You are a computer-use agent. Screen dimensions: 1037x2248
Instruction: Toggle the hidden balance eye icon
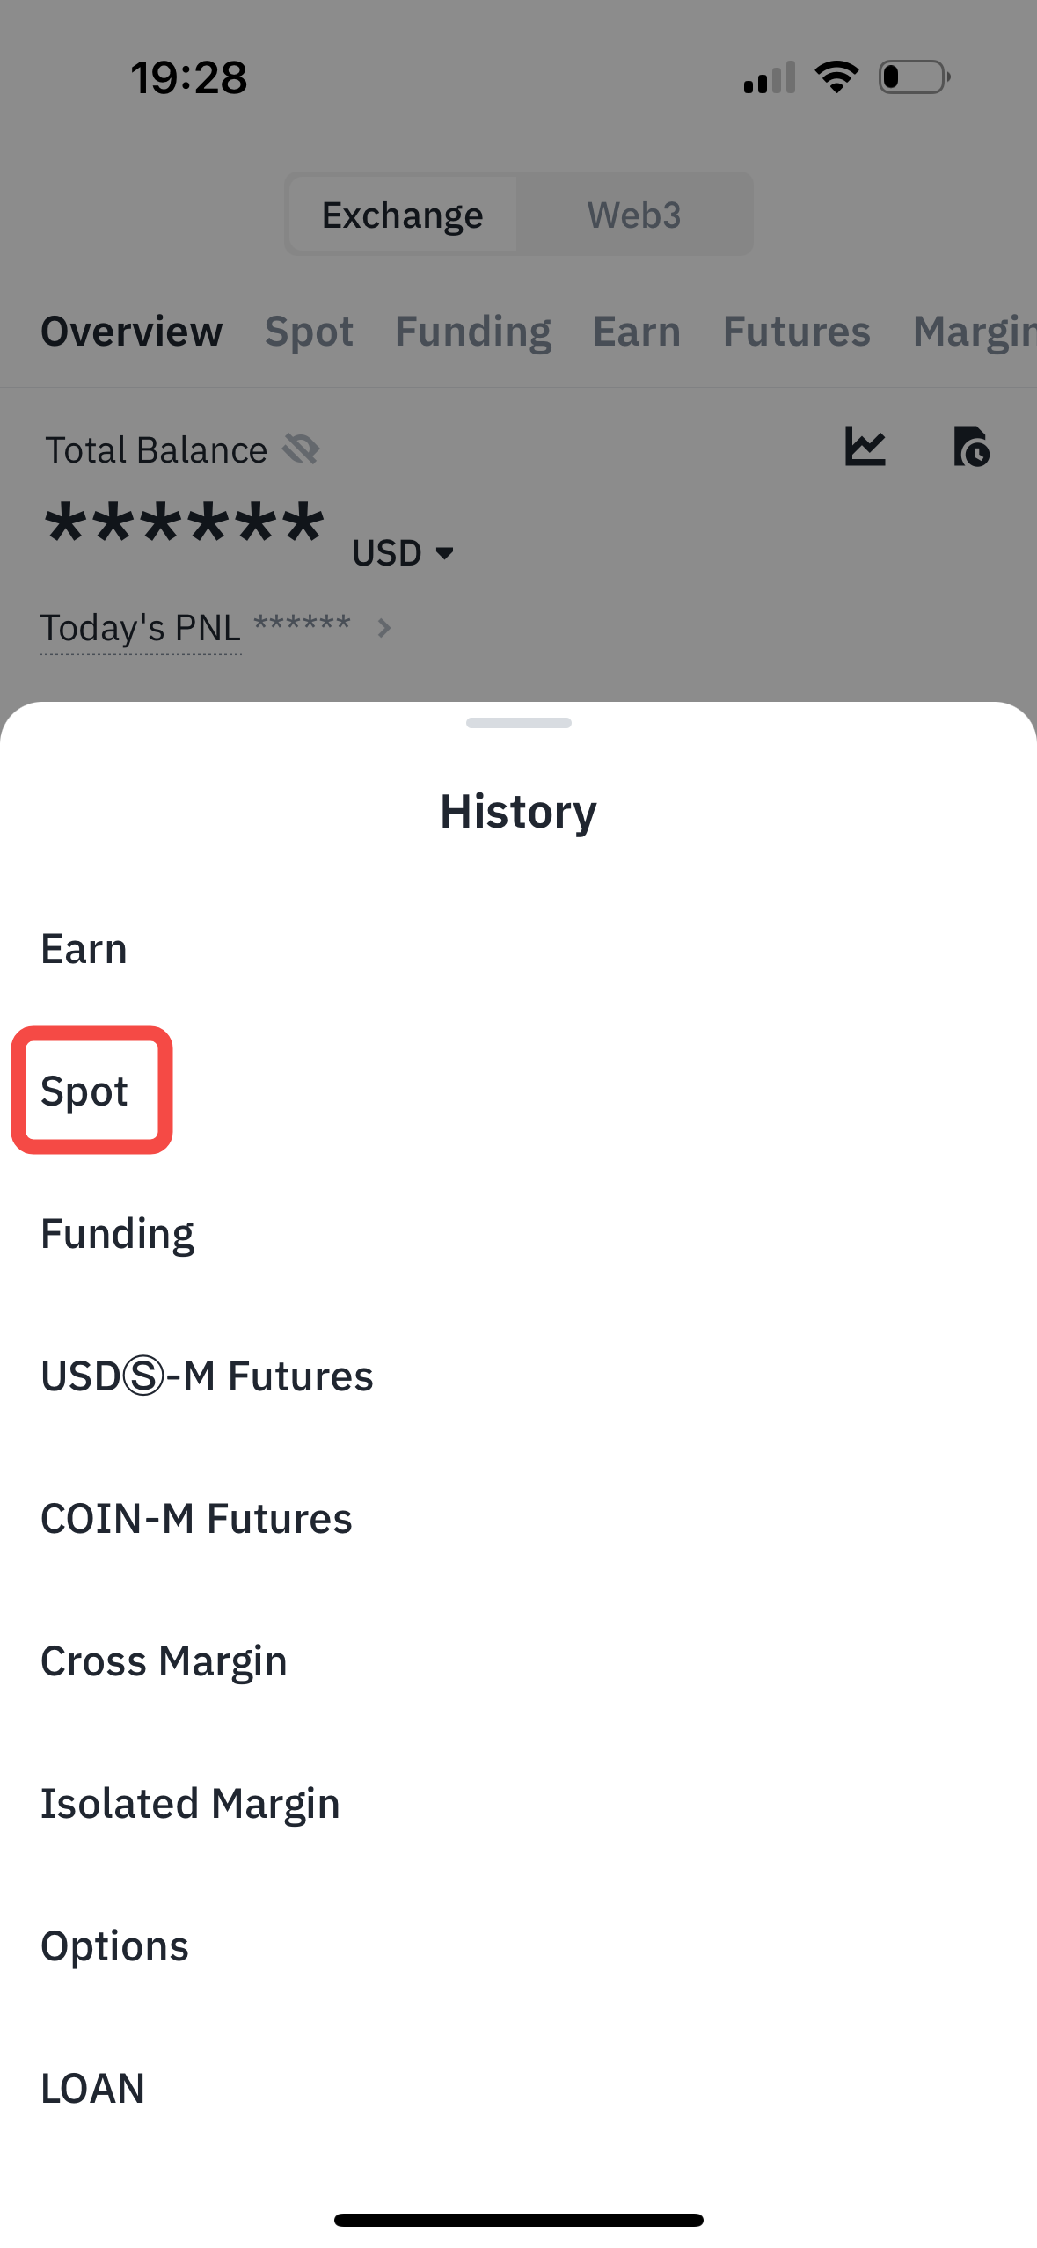pos(301,449)
